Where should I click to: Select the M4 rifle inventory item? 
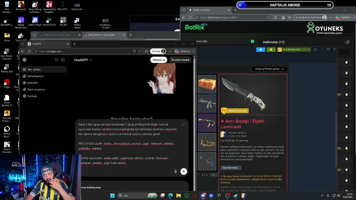click(207, 103)
